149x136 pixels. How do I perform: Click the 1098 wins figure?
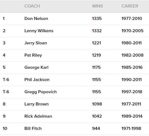(97, 104)
